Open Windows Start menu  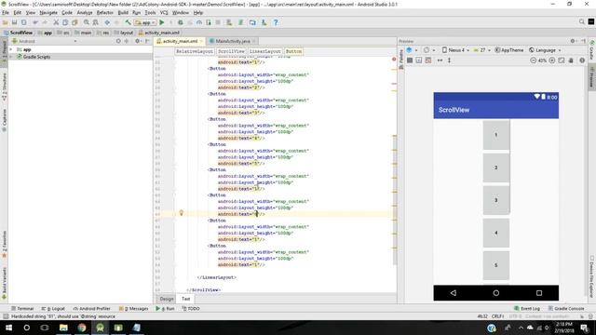point(8,328)
